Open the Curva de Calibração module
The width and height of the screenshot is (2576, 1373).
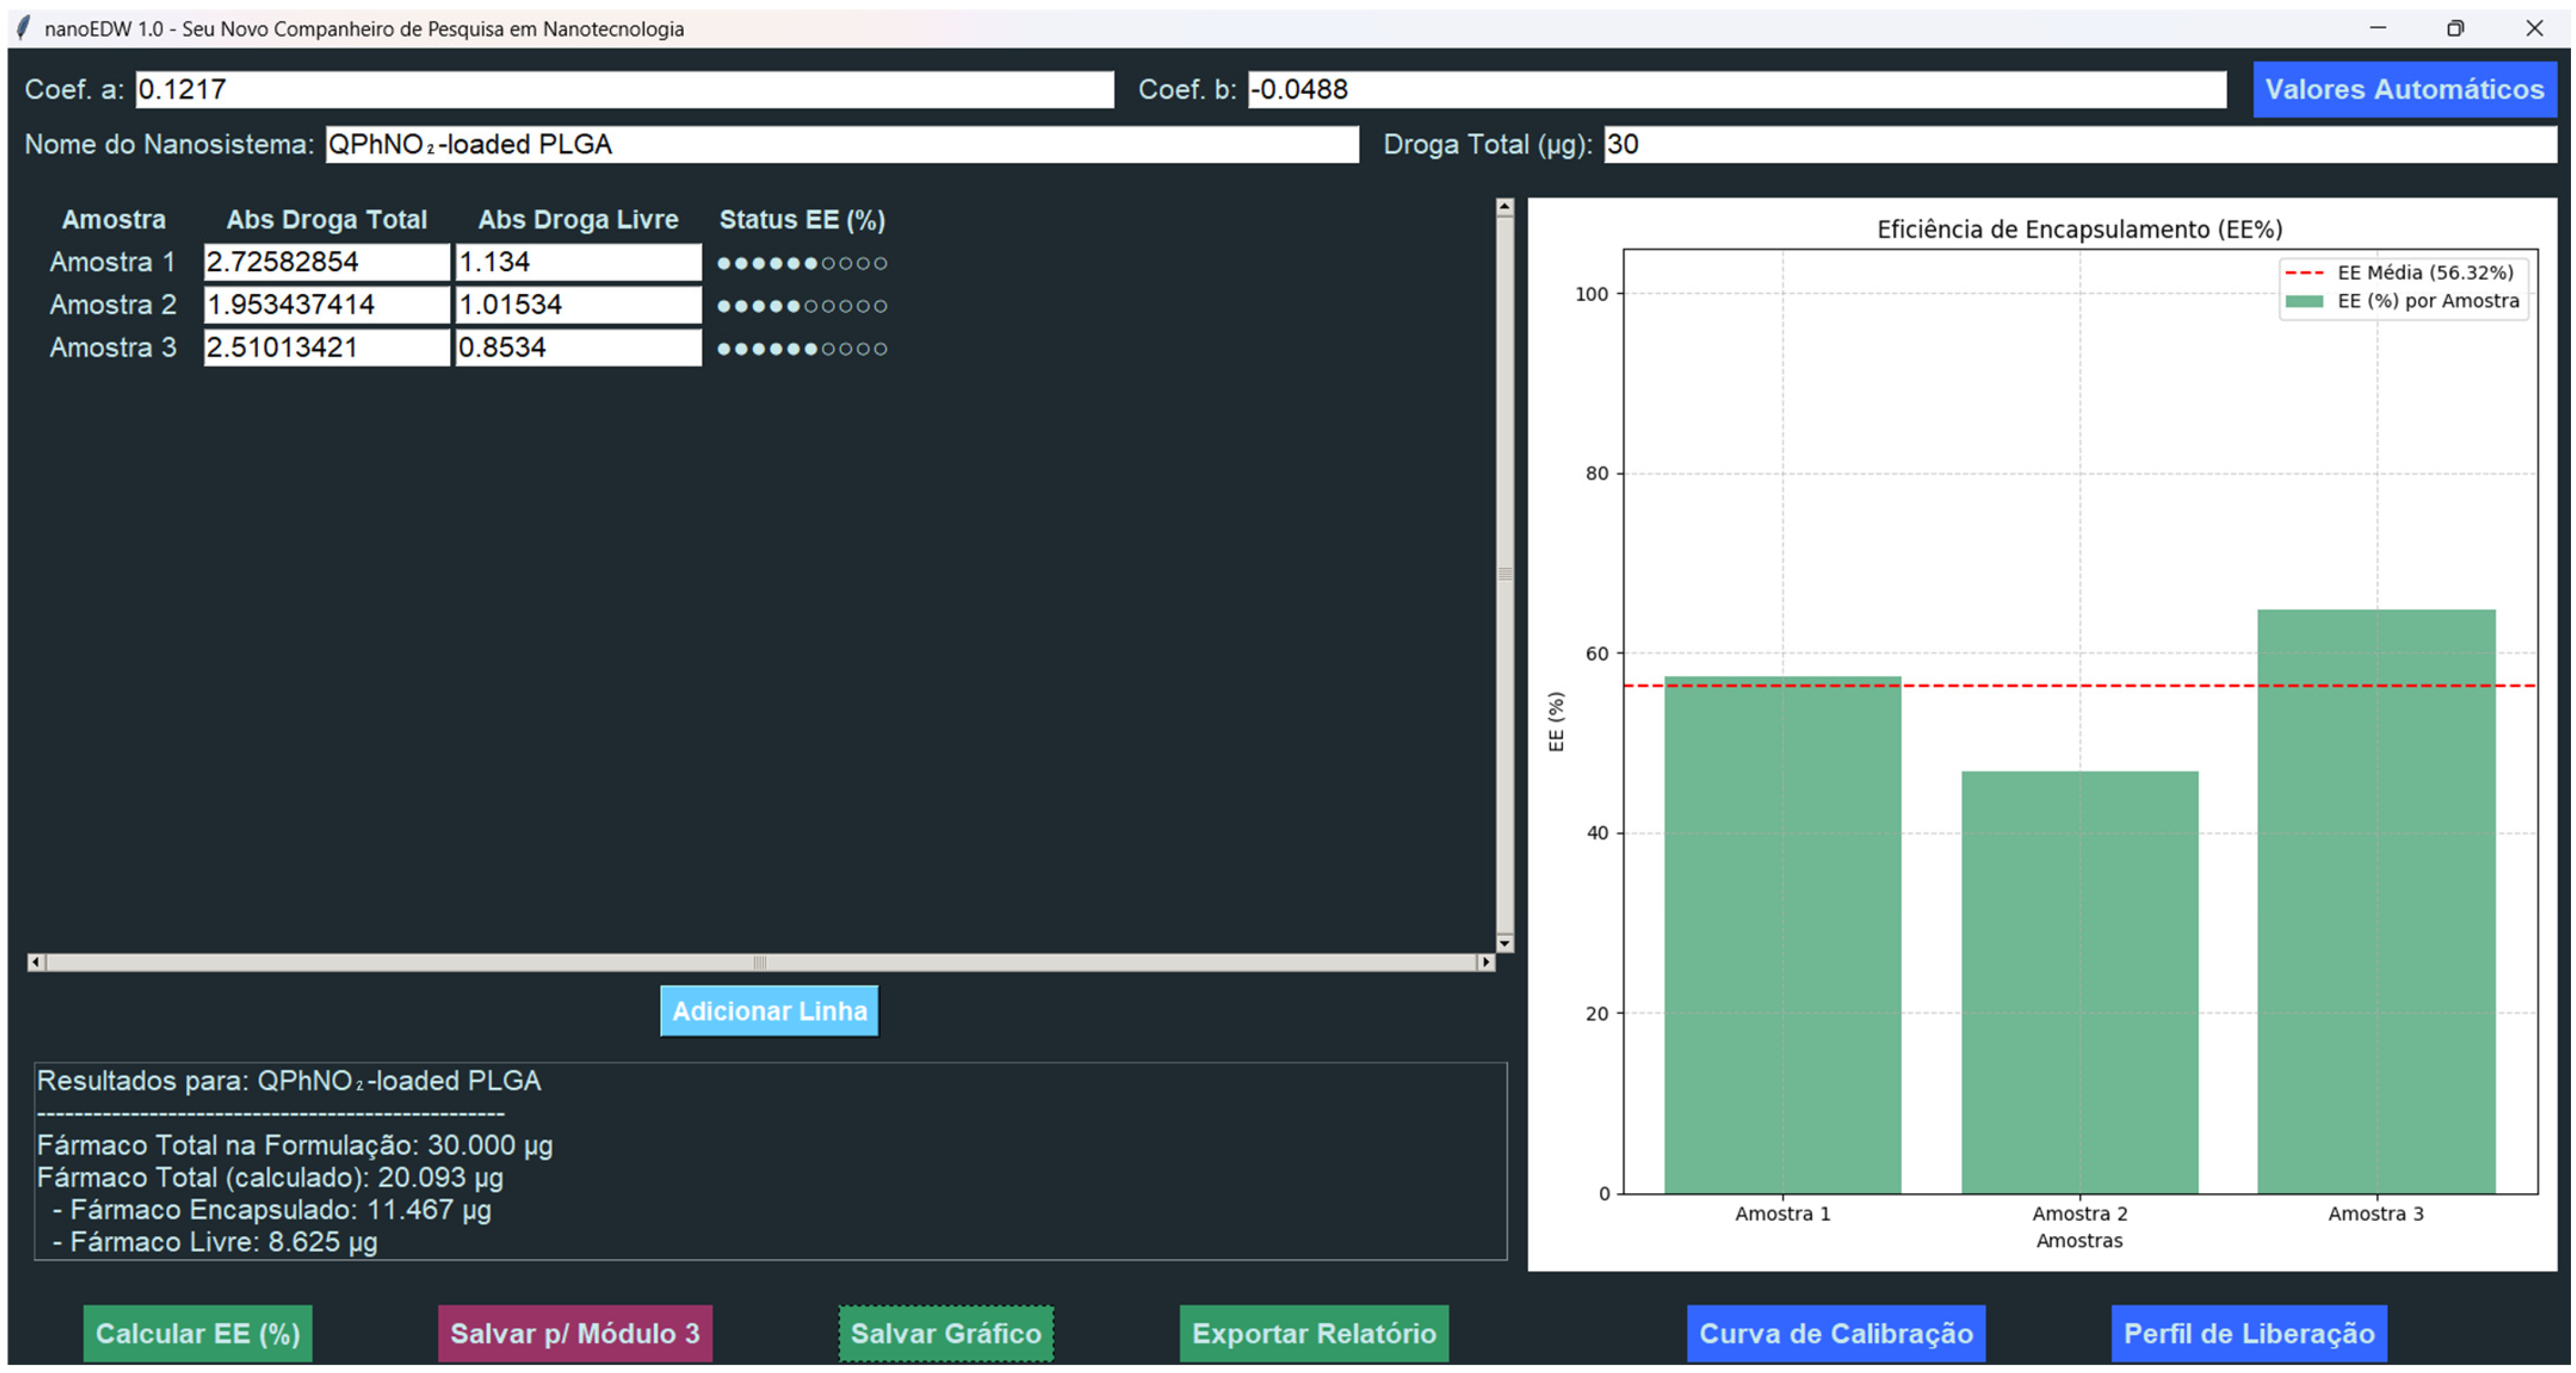coord(1835,1333)
